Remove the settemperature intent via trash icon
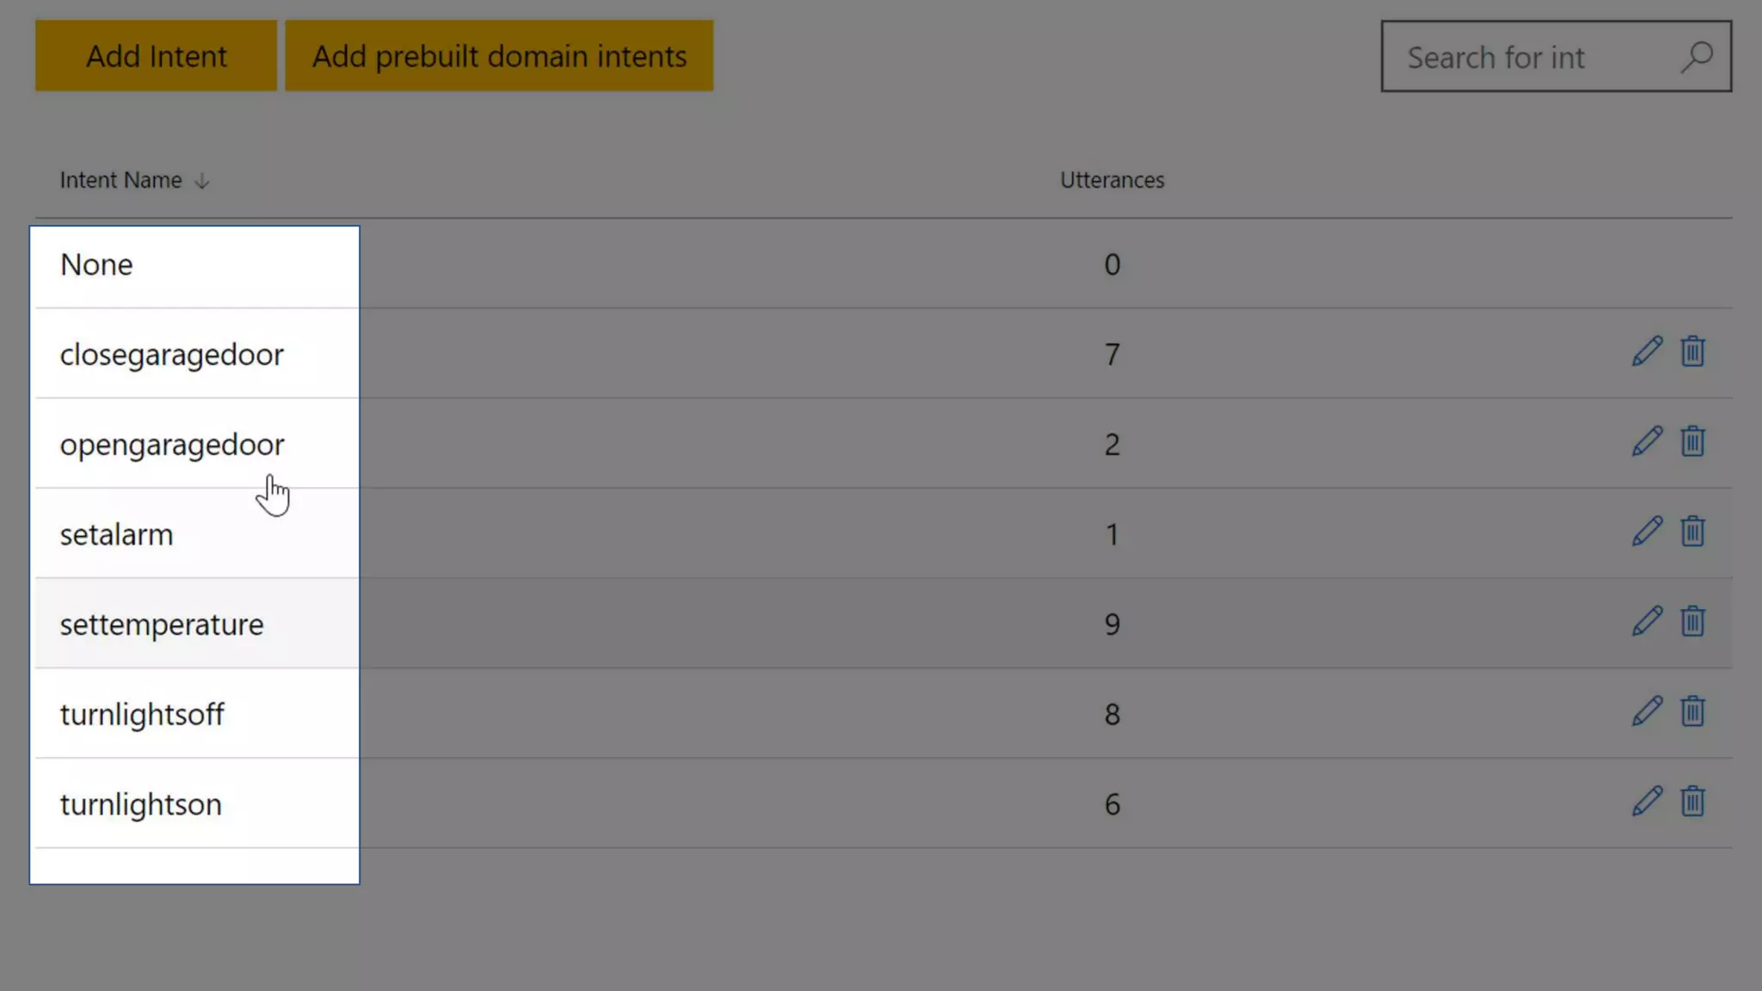1762x991 pixels. click(x=1692, y=622)
